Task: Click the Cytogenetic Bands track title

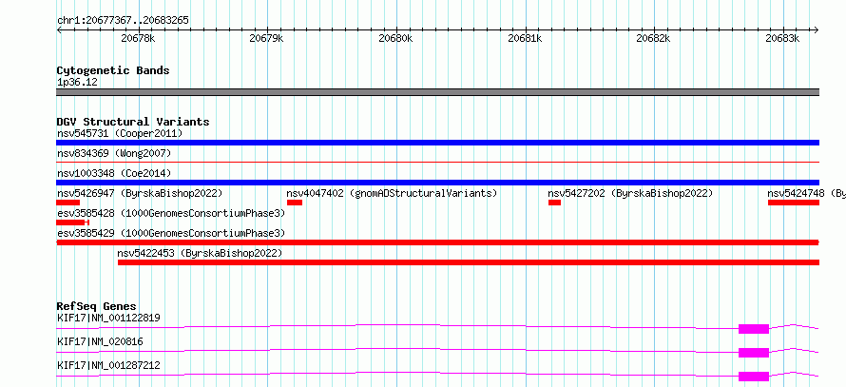Action: (x=113, y=70)
